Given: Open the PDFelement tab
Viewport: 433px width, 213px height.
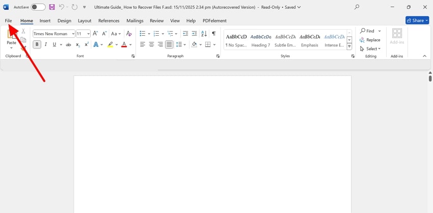Looking at the screenshot, I should [214, 21].
